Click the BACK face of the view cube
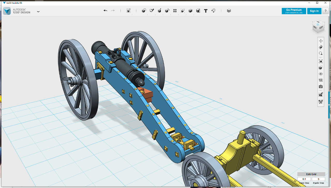The height and width of the screenshot is (188, 331). [315, 27]
